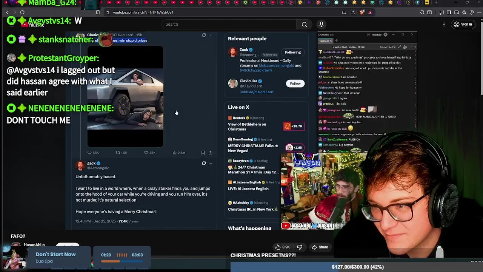The image size is (483, 272).
Task: Click yanagibasi's image thumbnail in chat
Action: [373, 110]
